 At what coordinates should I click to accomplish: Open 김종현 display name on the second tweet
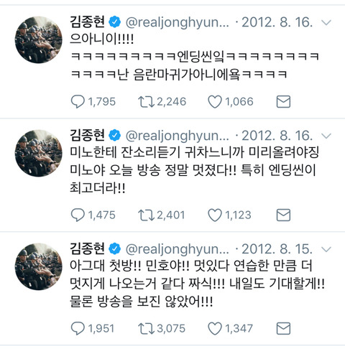[87, 135]
